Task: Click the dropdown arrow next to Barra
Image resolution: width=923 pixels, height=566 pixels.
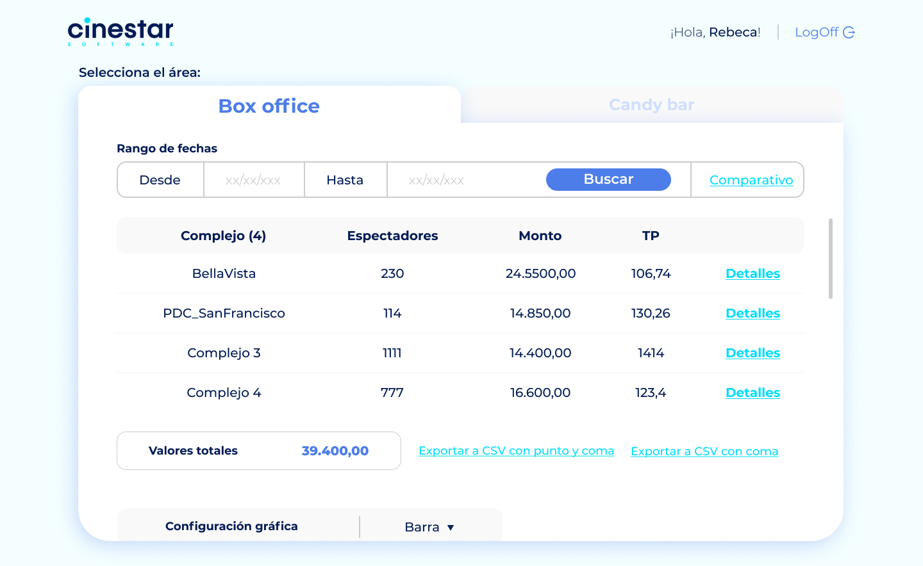Action: tap(451, 528)
